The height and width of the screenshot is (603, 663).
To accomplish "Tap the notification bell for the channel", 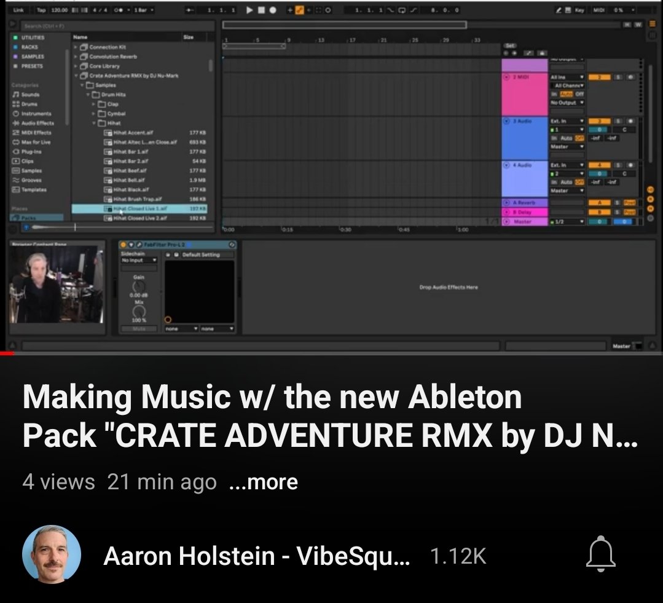I will tap(600, 554).
